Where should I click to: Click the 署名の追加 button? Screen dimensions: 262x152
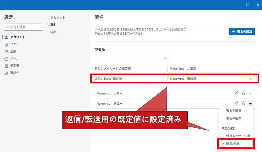point(242,31)
